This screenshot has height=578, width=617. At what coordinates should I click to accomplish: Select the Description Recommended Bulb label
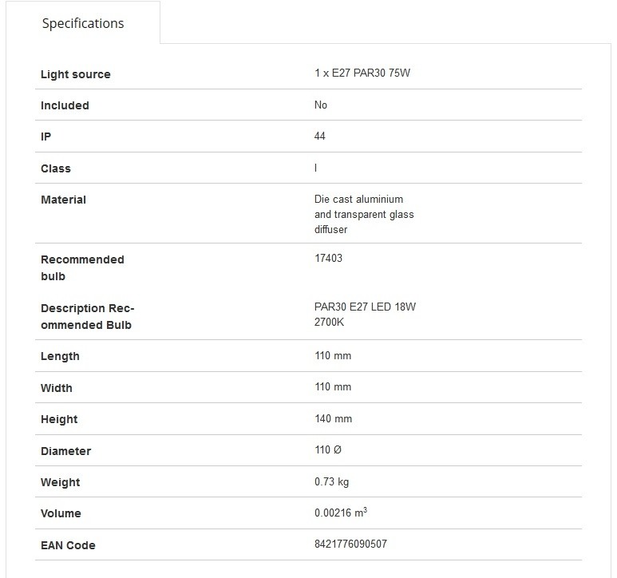87,316
